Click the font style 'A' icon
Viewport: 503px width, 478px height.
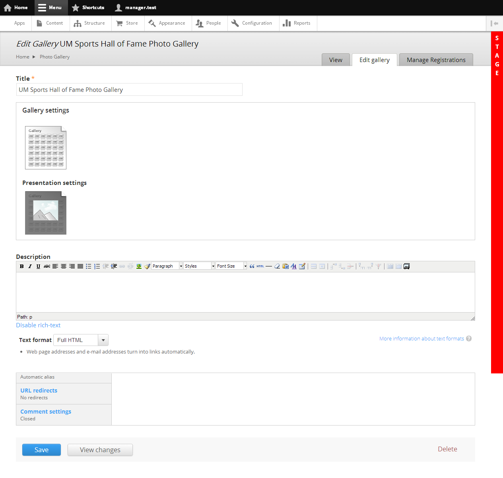[x=293, y=266]
